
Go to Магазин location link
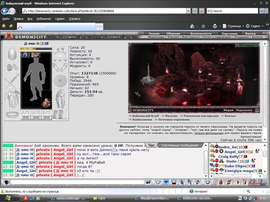(x=171, y=116)
